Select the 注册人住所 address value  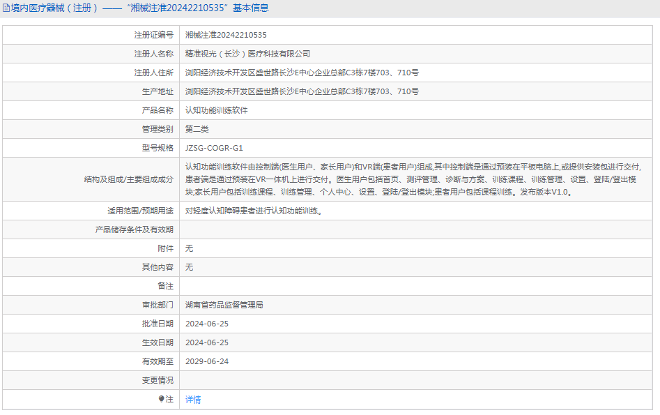[x=302, y=73]
